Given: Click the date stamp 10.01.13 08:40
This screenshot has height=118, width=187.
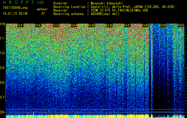Looking at the screenshot, I should pyautogui.click(x=15, y=14).
